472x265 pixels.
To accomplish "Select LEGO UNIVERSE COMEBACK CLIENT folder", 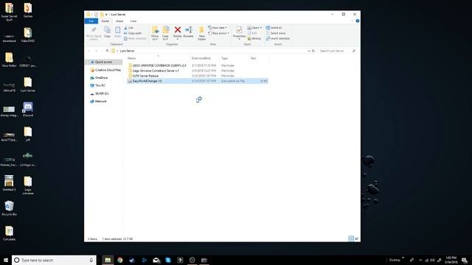I will click(x=198, y=66).
